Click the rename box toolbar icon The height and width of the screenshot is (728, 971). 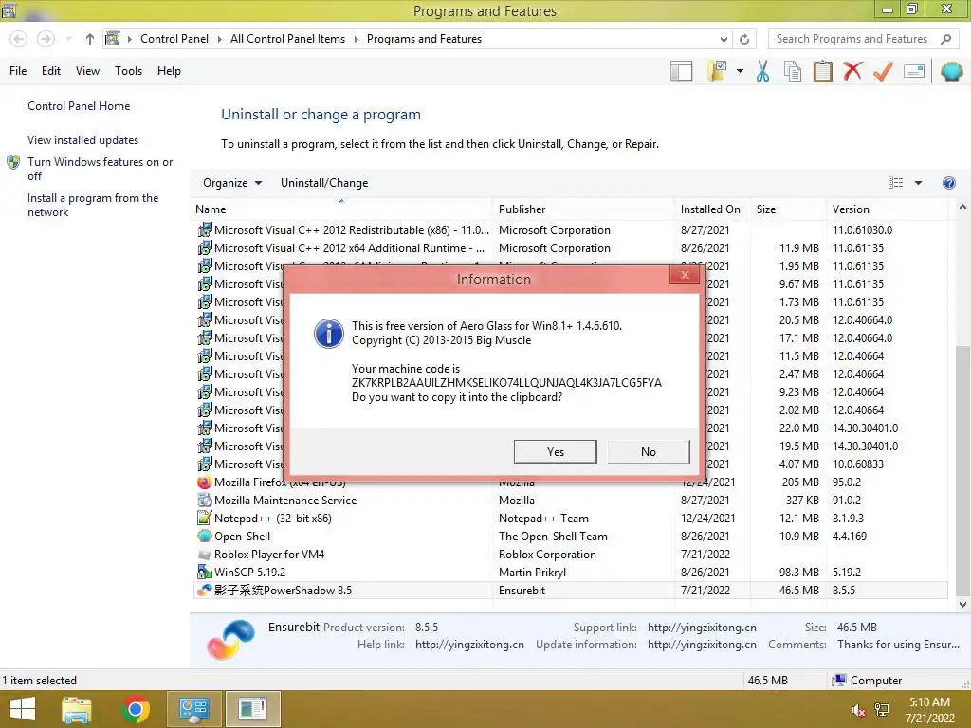[914, 71]
